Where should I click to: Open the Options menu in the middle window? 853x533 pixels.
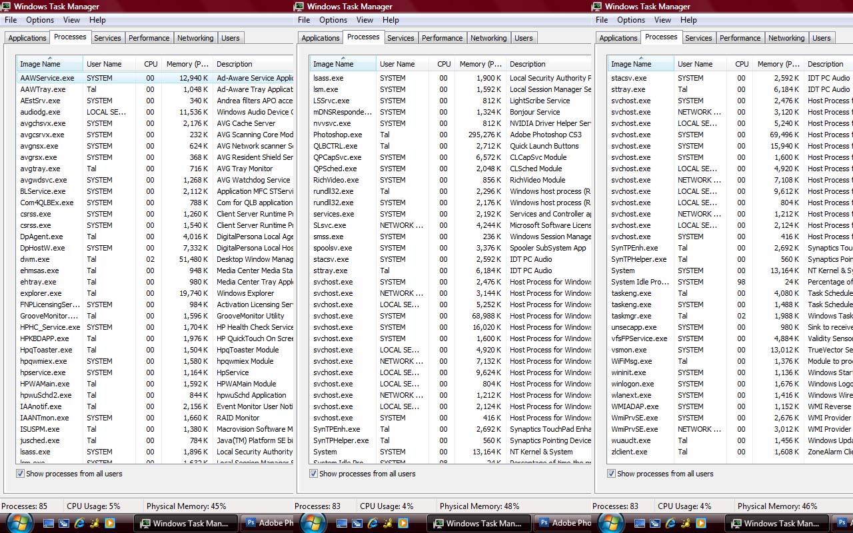[x=333, y=20]
